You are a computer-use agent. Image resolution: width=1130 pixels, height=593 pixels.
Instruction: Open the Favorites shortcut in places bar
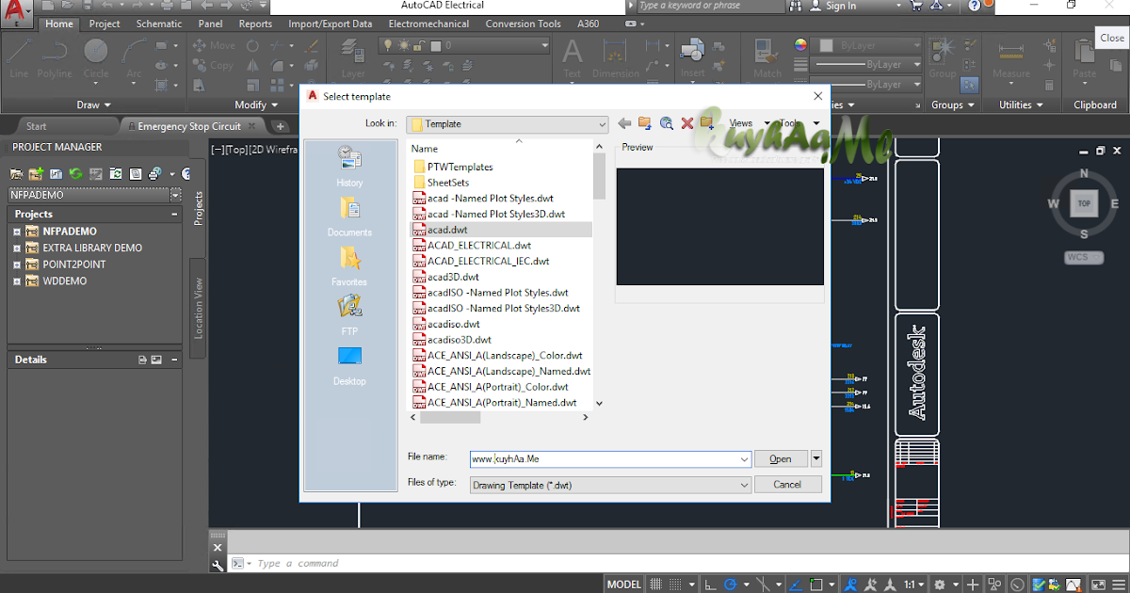pyautogui.click(x=349, y=266)
